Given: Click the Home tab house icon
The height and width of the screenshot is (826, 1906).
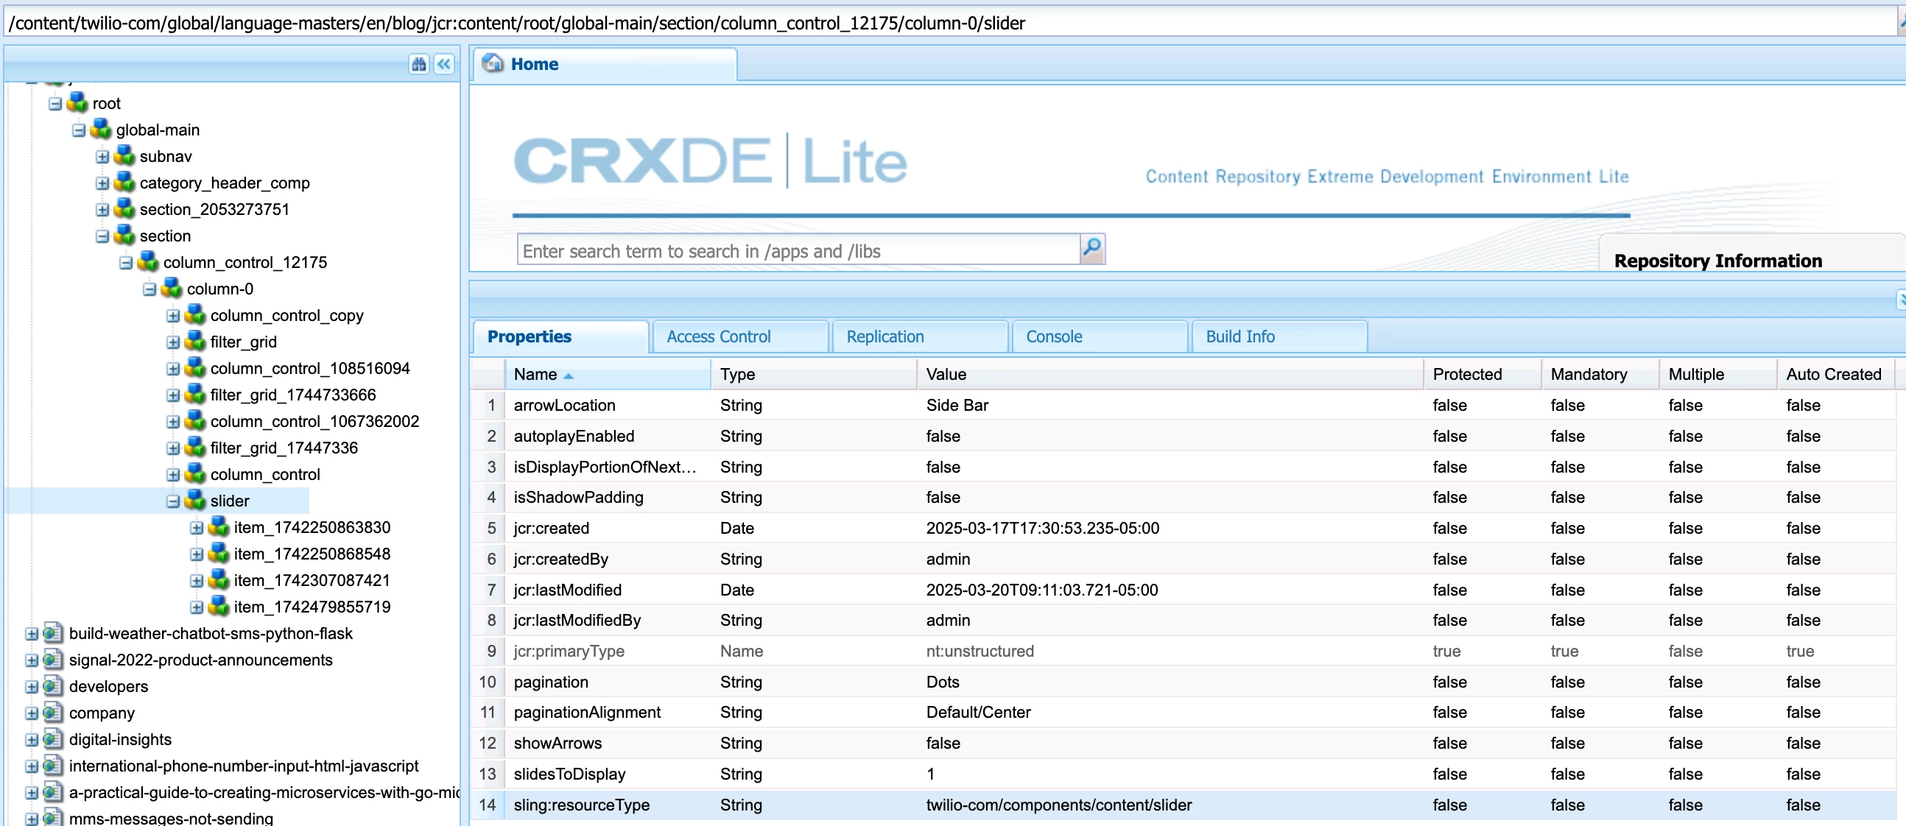Looking at the screenshot, I should click(x=493, y=63).
